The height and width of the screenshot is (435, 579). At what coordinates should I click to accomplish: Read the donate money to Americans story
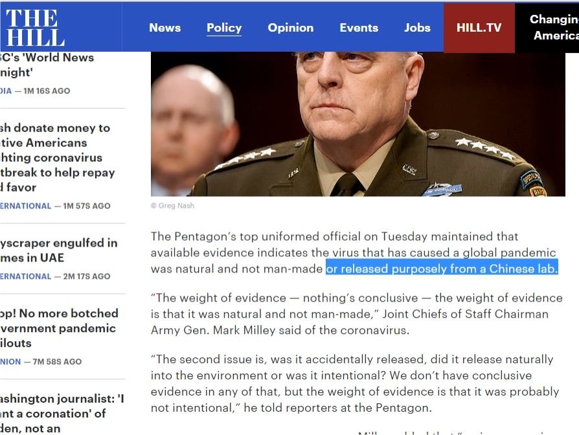(57, 157)
